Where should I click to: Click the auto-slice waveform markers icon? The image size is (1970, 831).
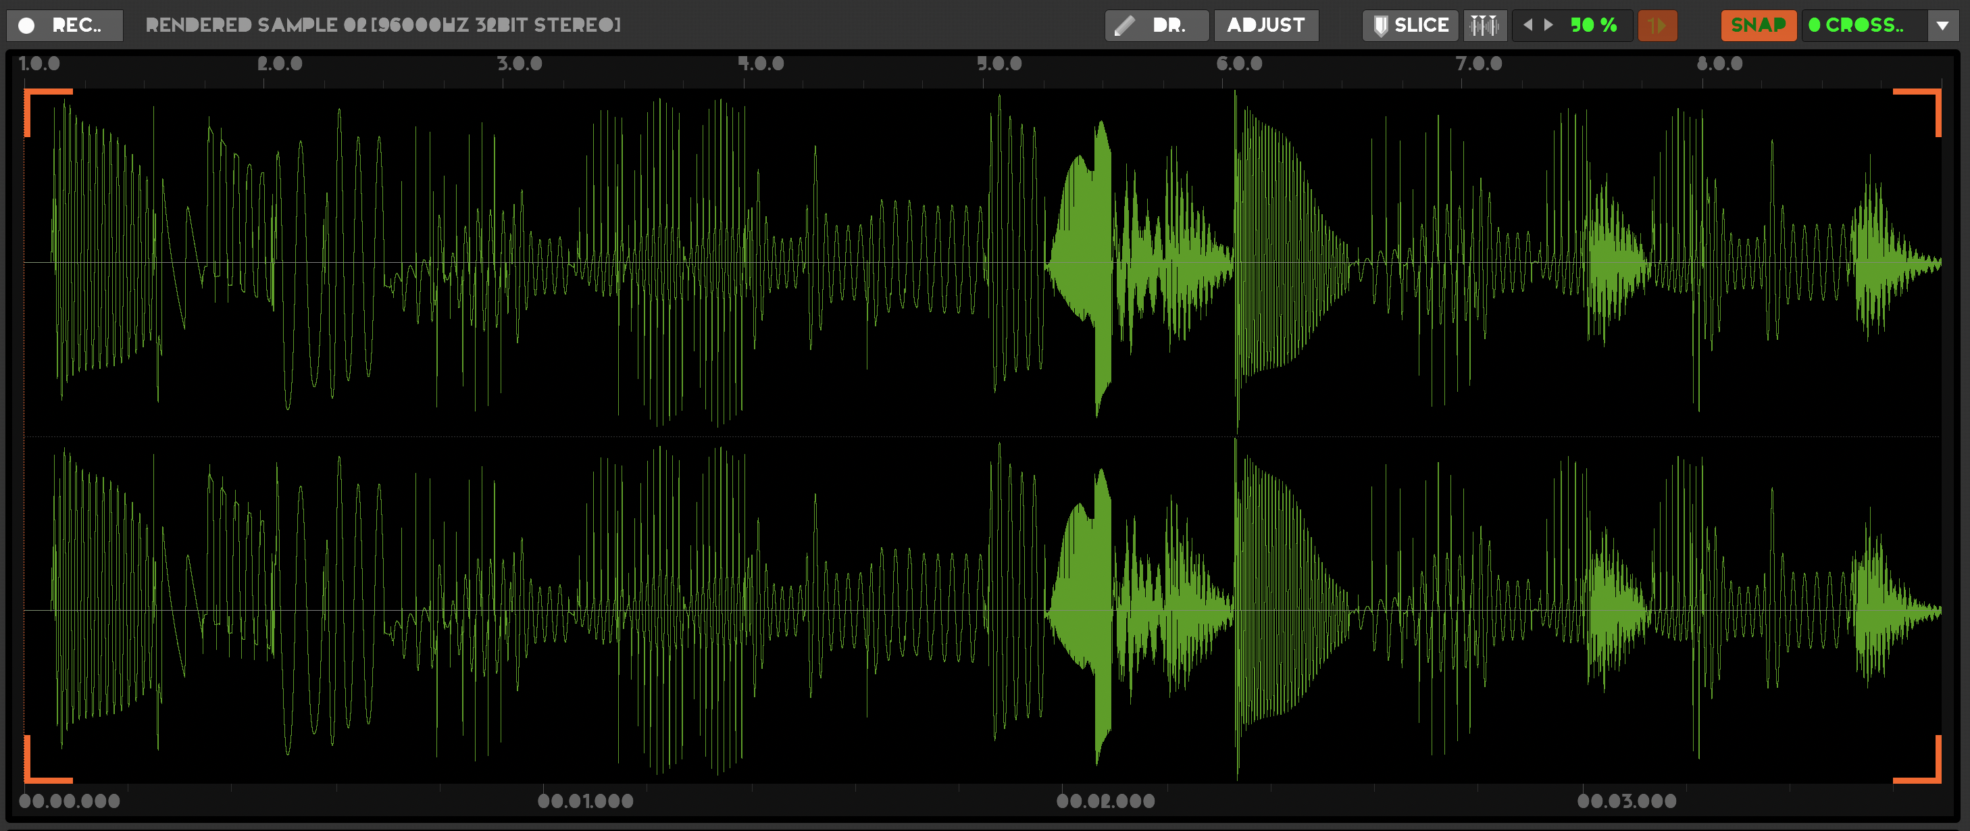1484,25
